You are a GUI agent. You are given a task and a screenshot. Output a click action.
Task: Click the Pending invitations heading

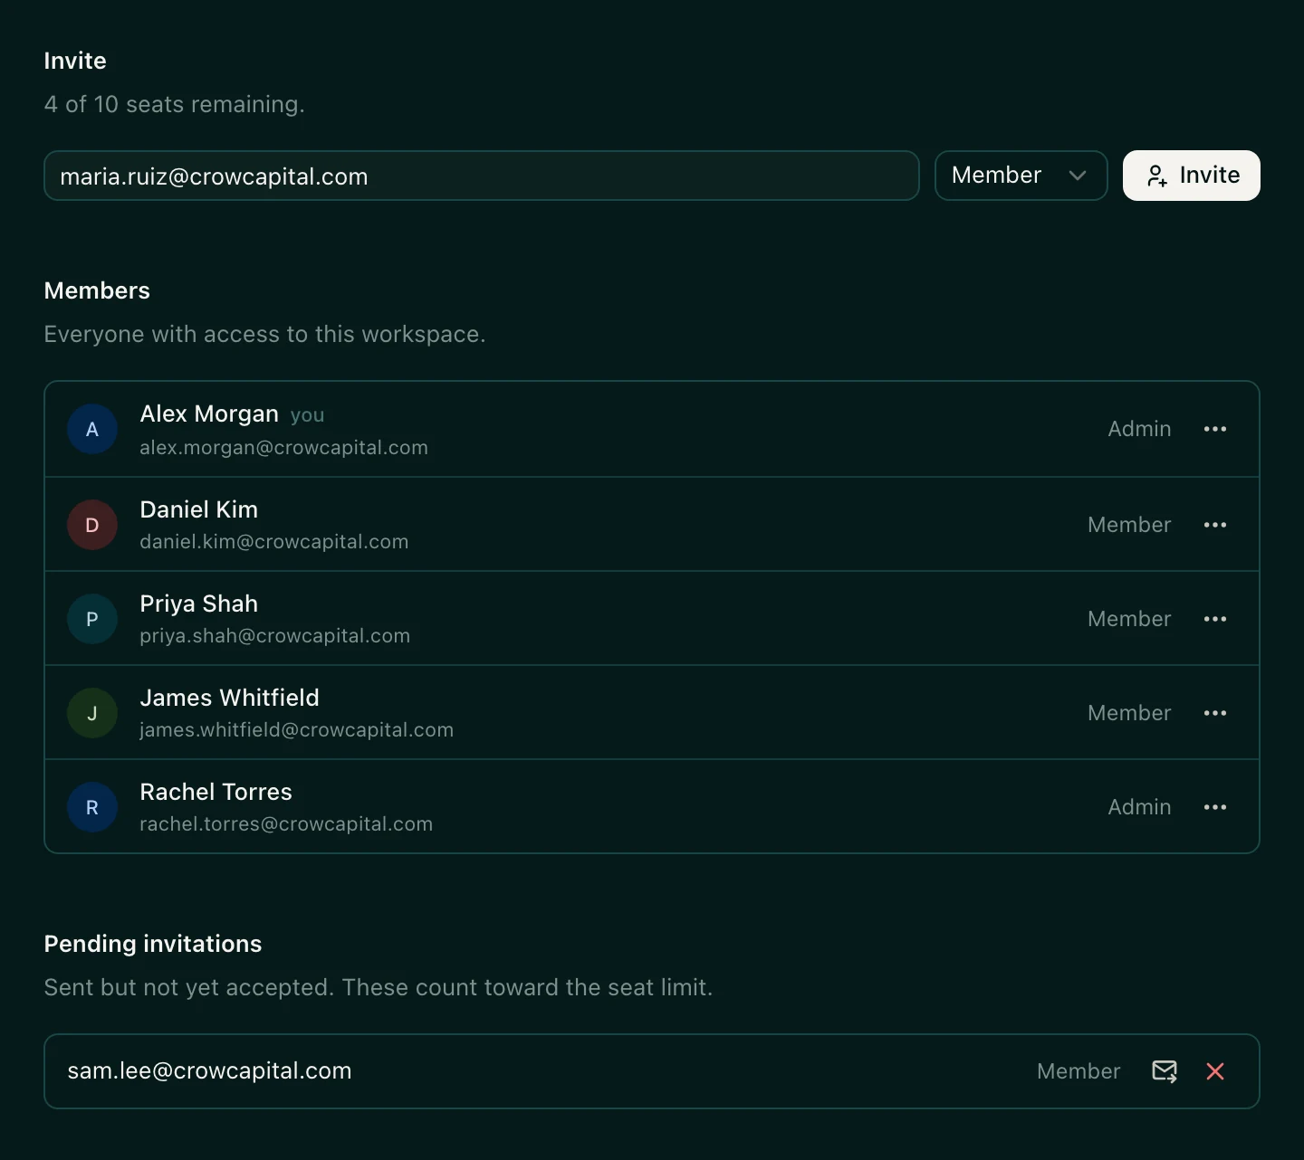tap(153, 944)
